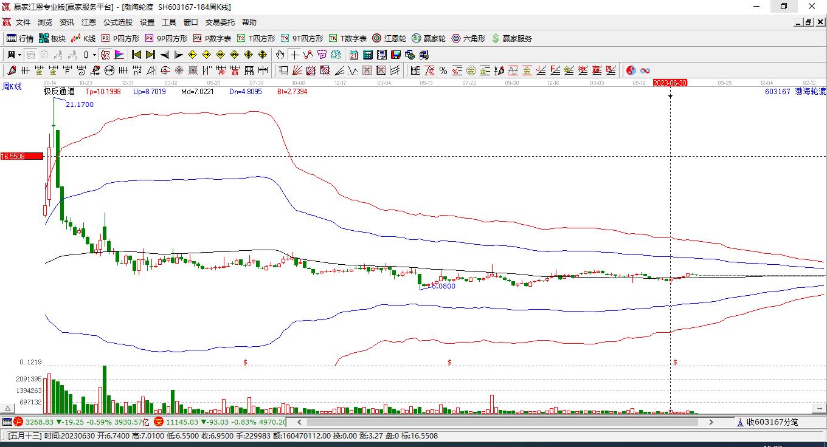Click the yellow diamond left-arrow icon

tap(193, 55)
